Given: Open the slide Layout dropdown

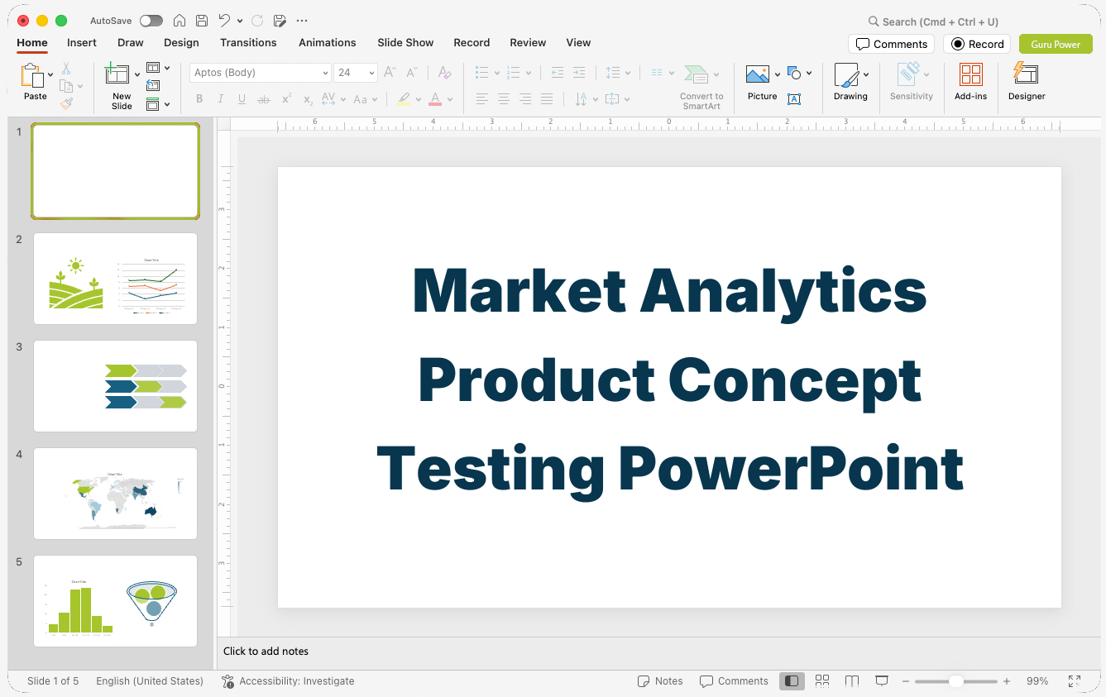Looking at the screenshot, I should [x=158, y=68].
